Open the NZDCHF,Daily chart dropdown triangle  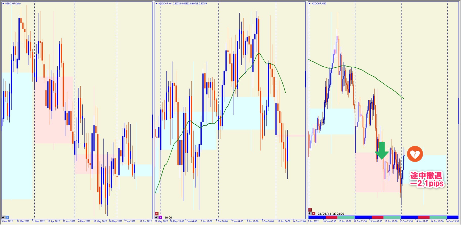coord(3,4)
